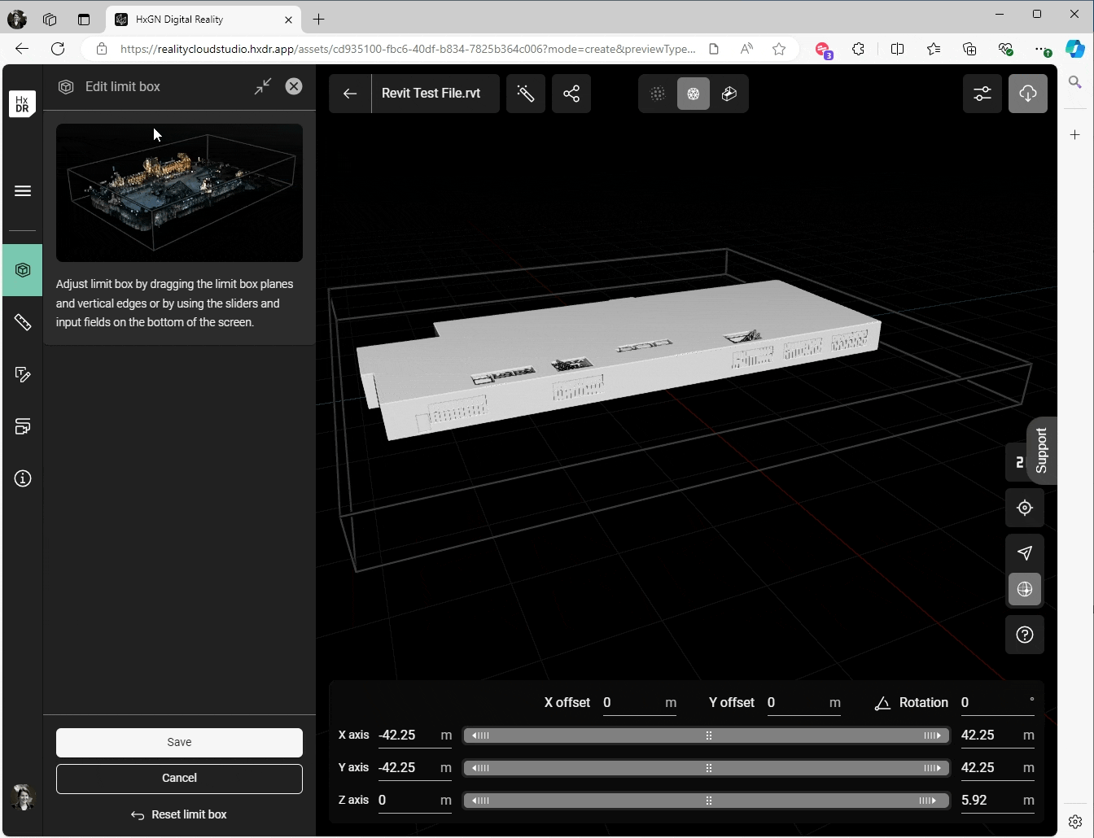Collapse the Edit limit box panel
The height and width of the screenshot is (838, 1094).
pyautogui.click(x=262, y=86)
